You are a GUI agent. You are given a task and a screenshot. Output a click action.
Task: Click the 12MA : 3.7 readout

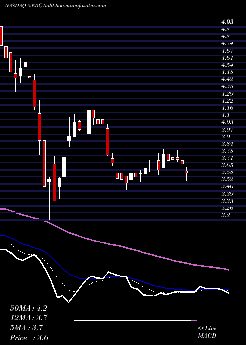29,318
